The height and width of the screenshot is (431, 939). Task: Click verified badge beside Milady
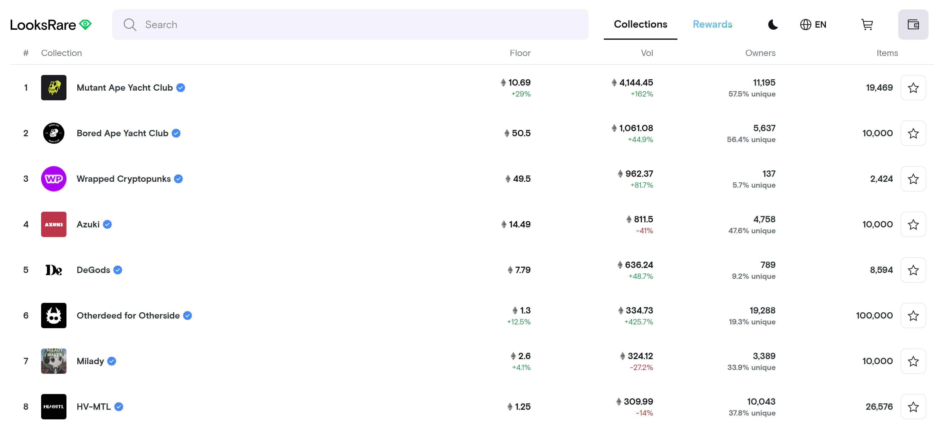112,361
